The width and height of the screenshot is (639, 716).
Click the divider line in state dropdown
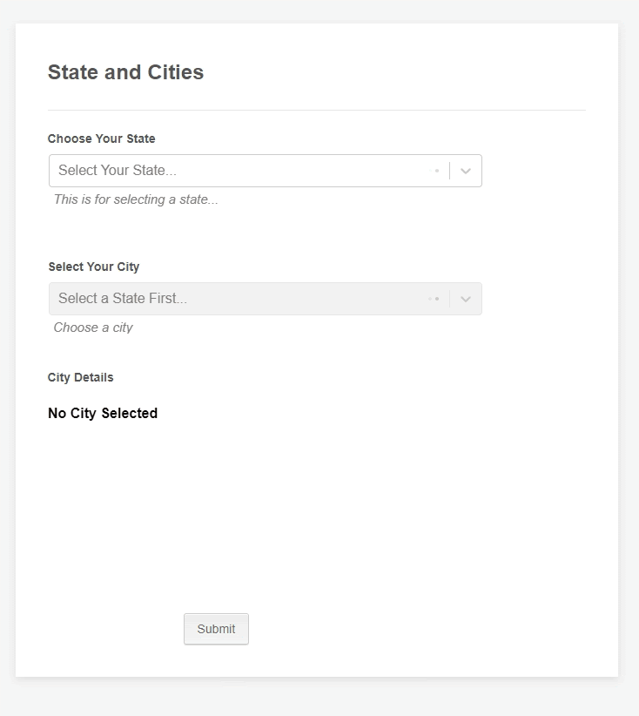450,171
